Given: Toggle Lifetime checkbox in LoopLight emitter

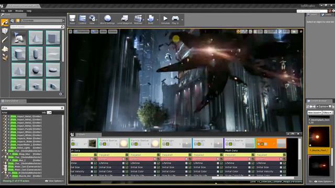Looking at the screenshot, I should pos(221,163).
